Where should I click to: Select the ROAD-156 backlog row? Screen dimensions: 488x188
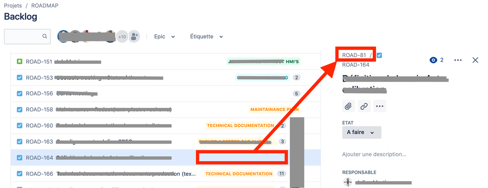click(166, 93)
